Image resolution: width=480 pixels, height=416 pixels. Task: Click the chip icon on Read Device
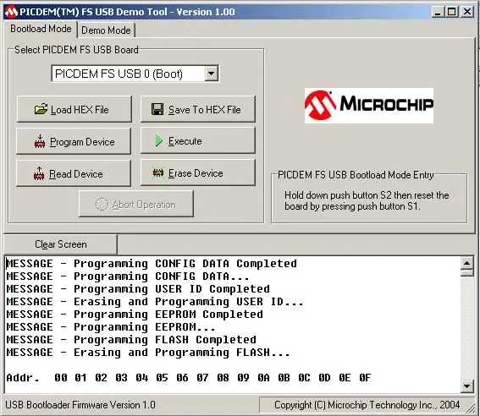pyautogui.click(x=39, y=173)
